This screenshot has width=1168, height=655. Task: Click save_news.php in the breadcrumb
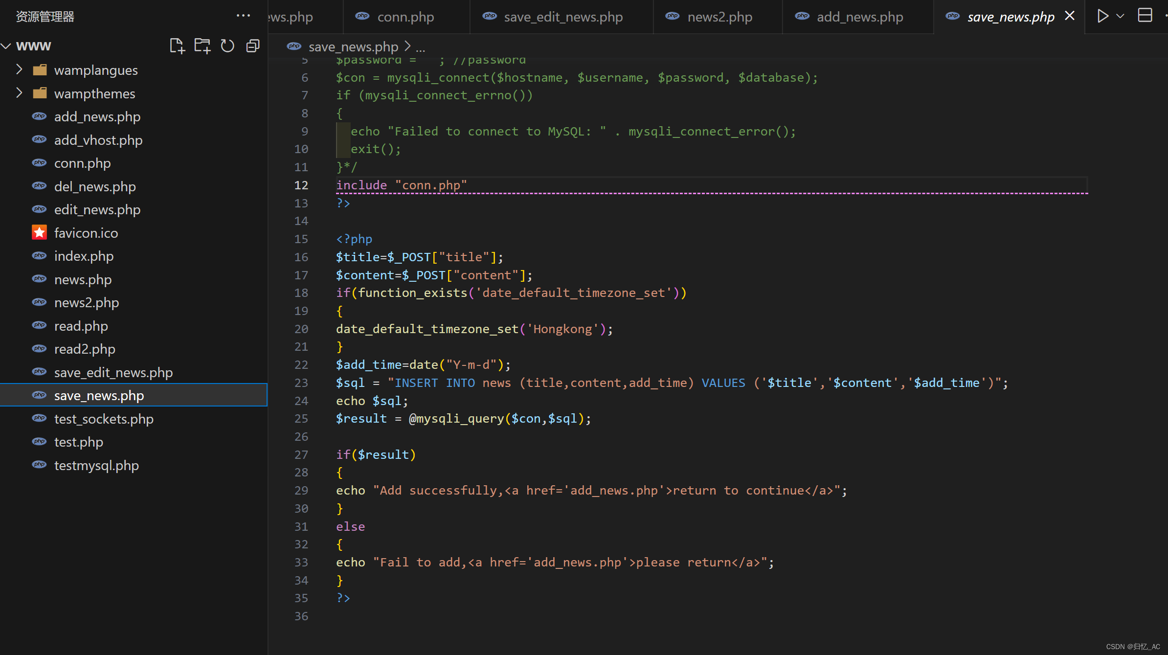click(353, 47)
